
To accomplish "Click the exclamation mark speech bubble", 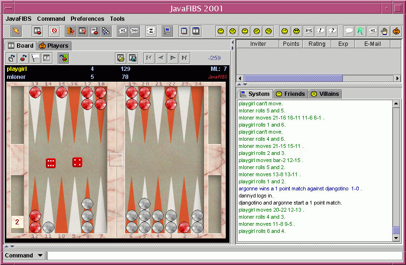I will (320, 31).
